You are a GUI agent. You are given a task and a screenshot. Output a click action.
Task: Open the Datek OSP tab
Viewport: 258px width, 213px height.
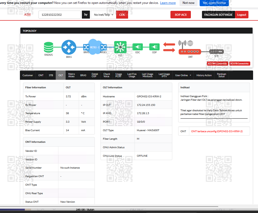click(95, 75)
